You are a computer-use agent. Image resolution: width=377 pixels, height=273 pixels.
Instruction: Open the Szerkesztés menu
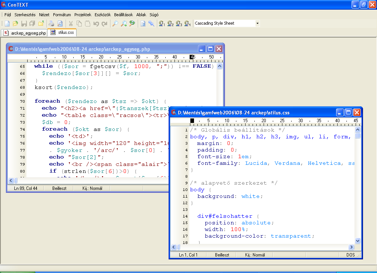(x=25, y=15)
